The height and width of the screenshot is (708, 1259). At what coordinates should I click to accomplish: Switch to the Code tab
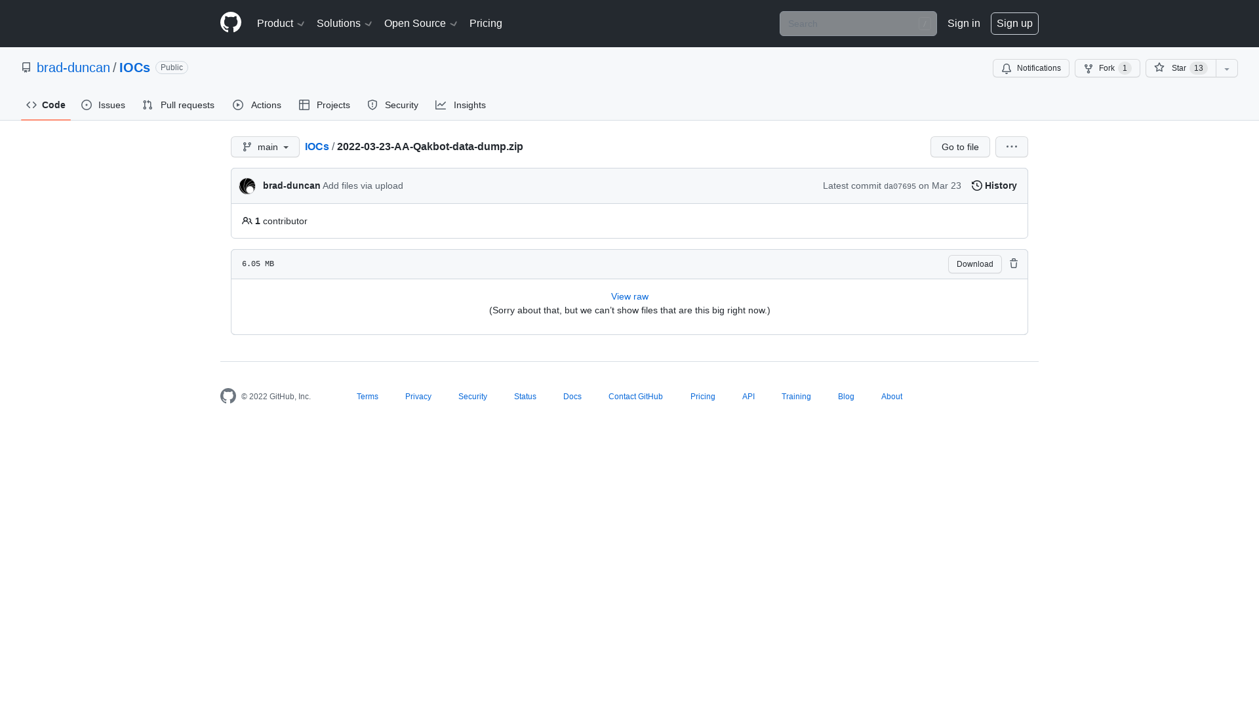point(46,105)
